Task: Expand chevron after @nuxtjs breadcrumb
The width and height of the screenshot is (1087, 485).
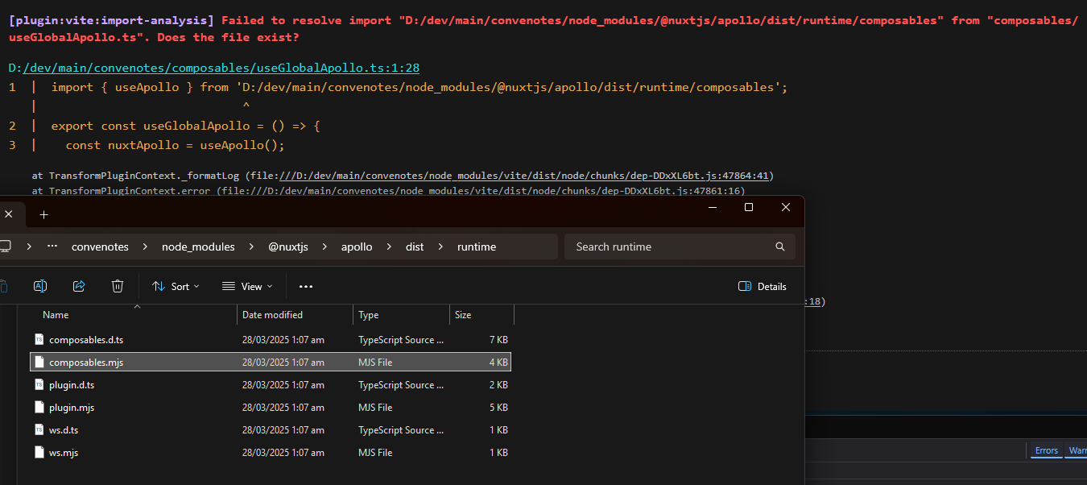Action: [324, 247]
